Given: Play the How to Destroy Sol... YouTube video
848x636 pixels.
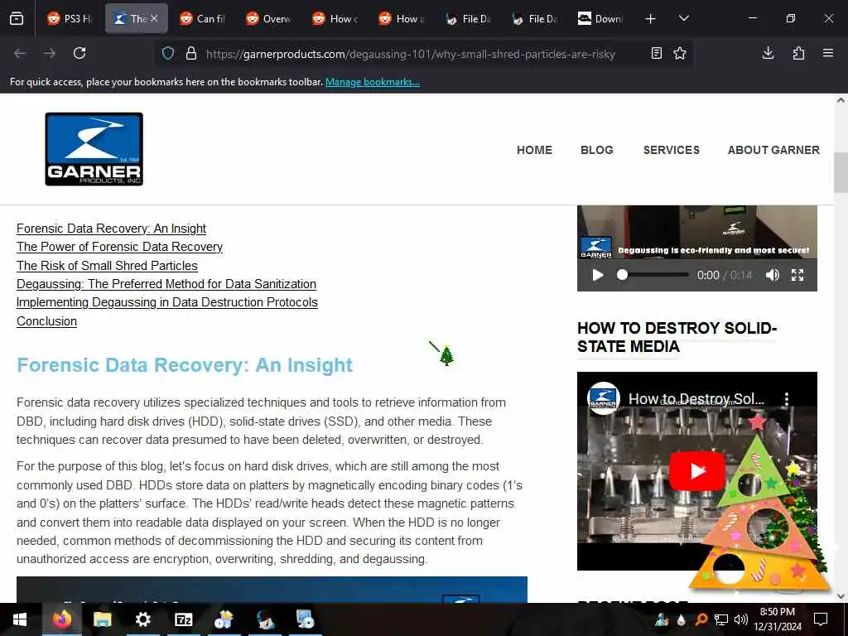Looking at the screenshot, I should [696, 471].
